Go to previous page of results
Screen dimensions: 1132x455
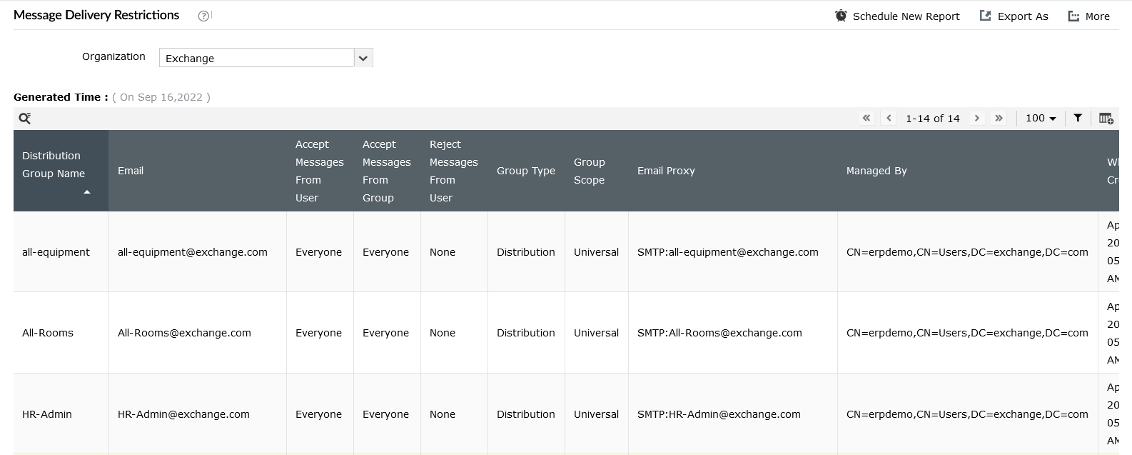point(889,119)
